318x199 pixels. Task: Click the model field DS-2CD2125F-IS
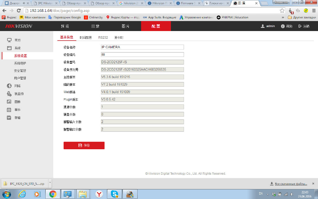(142, 62)
